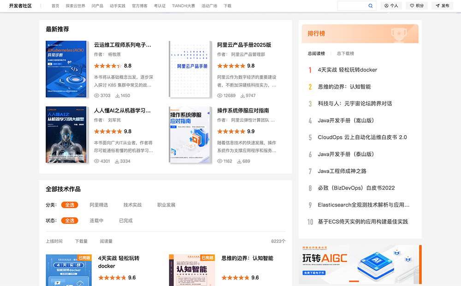
Task: Open ranked item 思维的边界：认知智能
Action: click(x=344, y=87)
